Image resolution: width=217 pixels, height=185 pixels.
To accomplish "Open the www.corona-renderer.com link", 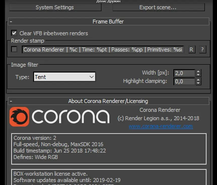I will tap(161, 126).
